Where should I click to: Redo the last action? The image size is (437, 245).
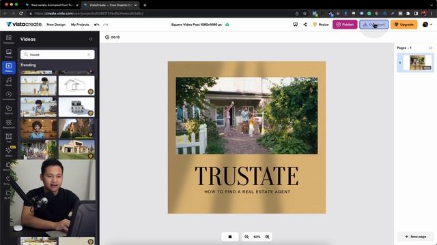pyautogui.click(x=106, y=24)
